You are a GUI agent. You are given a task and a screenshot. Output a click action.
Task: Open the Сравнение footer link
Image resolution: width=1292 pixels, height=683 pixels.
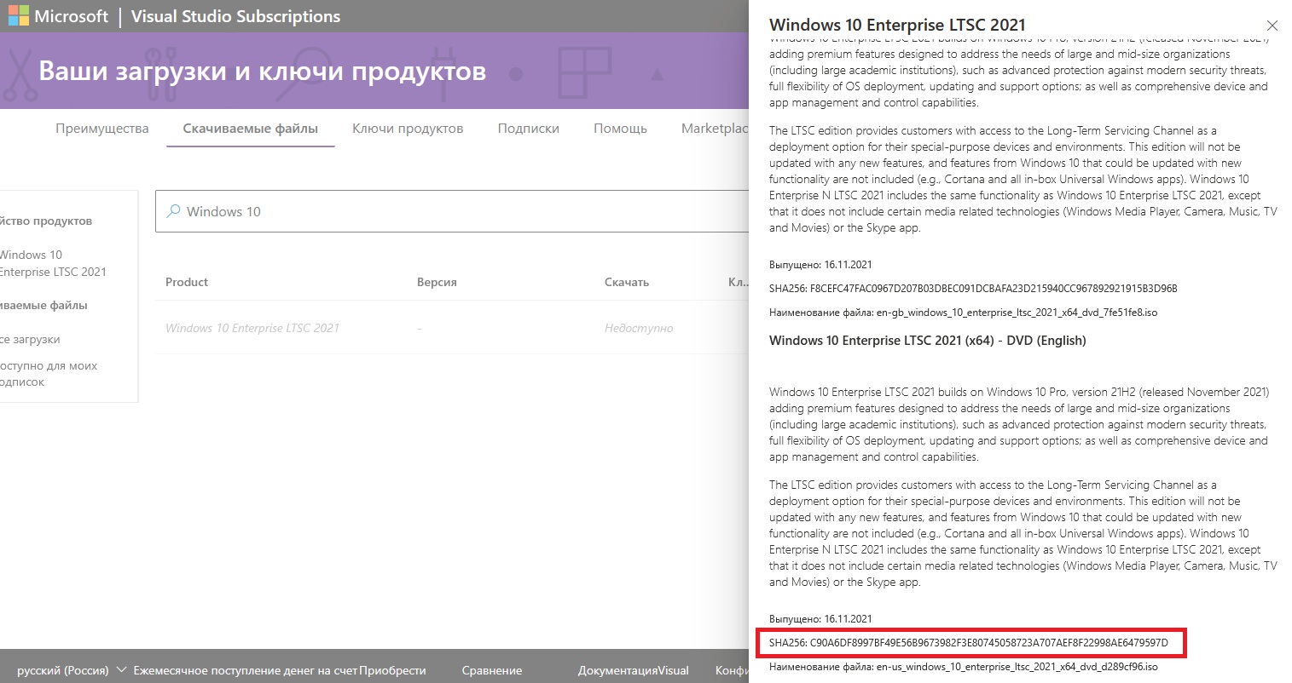(x=491, y=670)
